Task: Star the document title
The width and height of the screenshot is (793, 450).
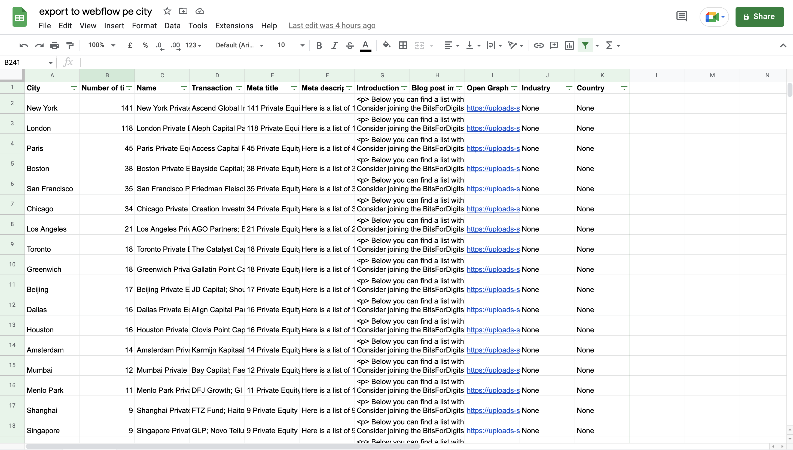Action: [x=167, y=11]
